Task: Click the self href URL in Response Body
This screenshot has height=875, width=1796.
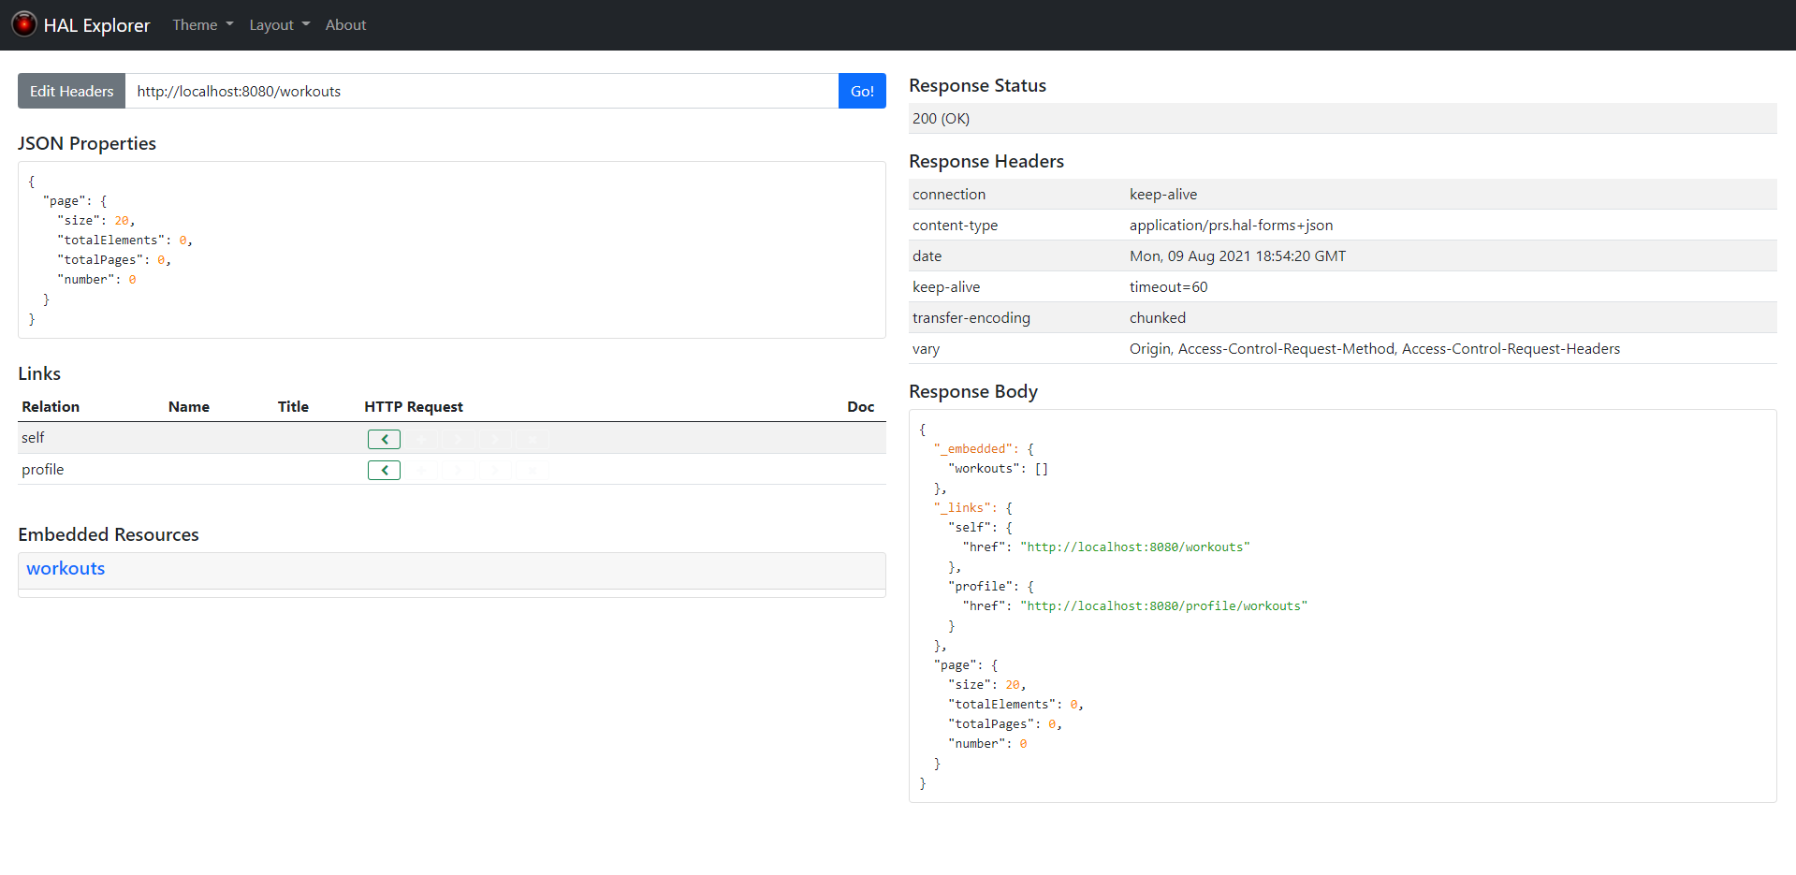Action: tap(1134, 547)
